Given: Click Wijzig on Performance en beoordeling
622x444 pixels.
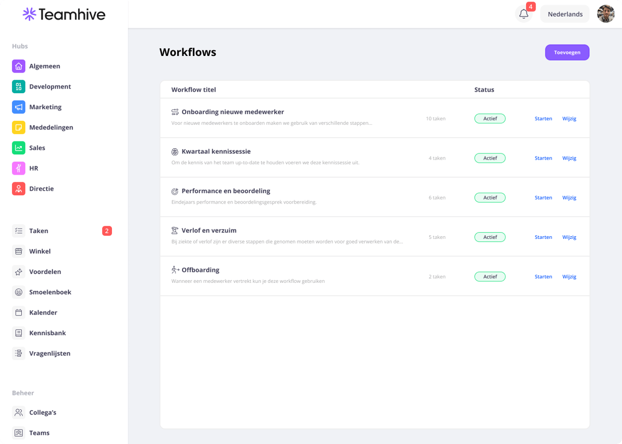Looking at the screenshot, I should click(x=569, y=197).
